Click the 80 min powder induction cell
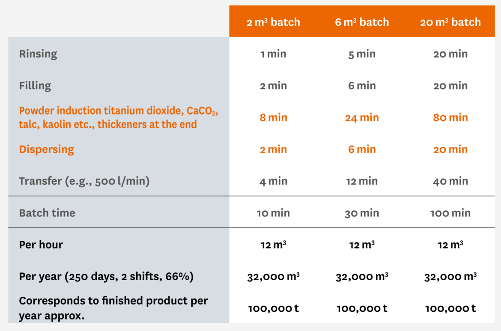 point(450,118)
